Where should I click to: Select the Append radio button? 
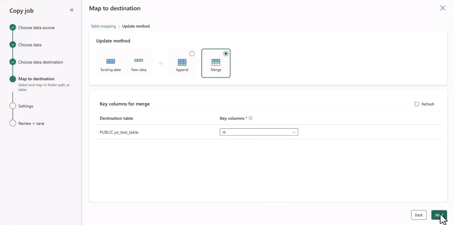click(x=192, y=53)
